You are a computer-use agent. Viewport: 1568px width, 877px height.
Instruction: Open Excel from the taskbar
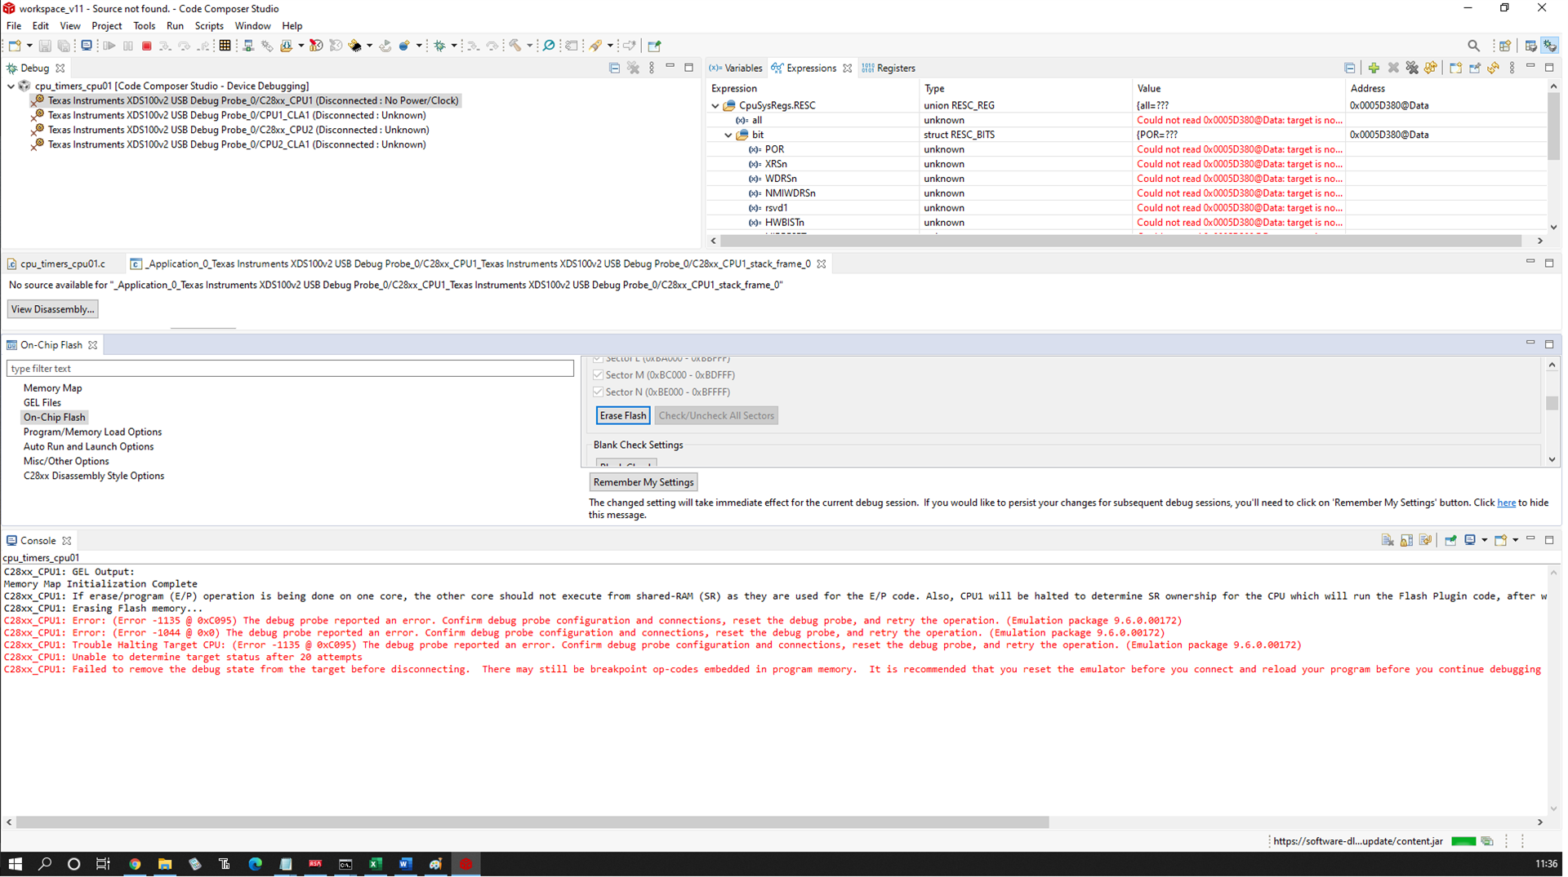(375, 863)
